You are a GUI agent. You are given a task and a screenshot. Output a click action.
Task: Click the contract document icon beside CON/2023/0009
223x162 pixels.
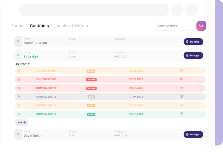tap(19, 79)
